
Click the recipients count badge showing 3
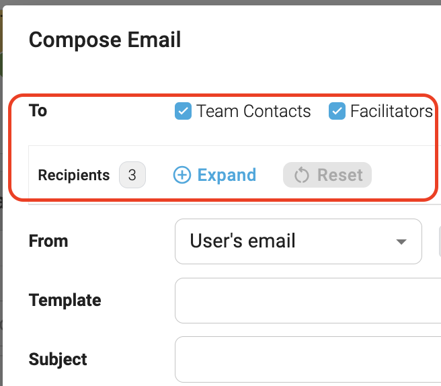(132, 175)
